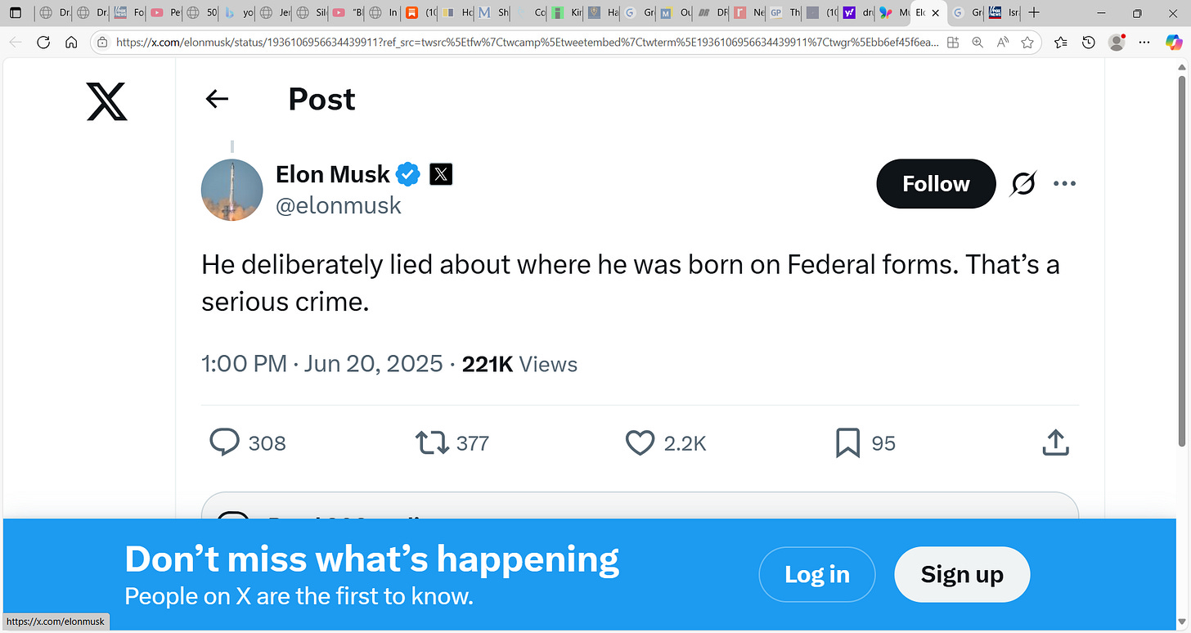The width and height of the screenshot is (1191, 633).
Task: Click the share post icon
Action: [x=1055, y=442]
